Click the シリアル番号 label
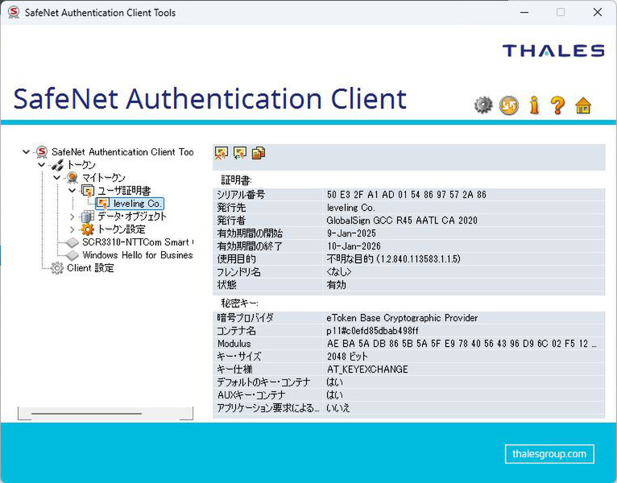617x483 pixels. 241,195
